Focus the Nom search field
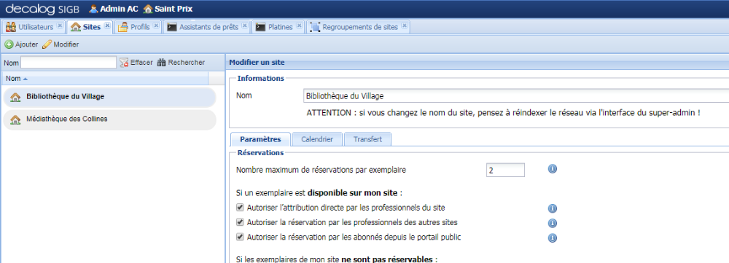This screenshot has width=729, height=263. (x=69, y=62)
